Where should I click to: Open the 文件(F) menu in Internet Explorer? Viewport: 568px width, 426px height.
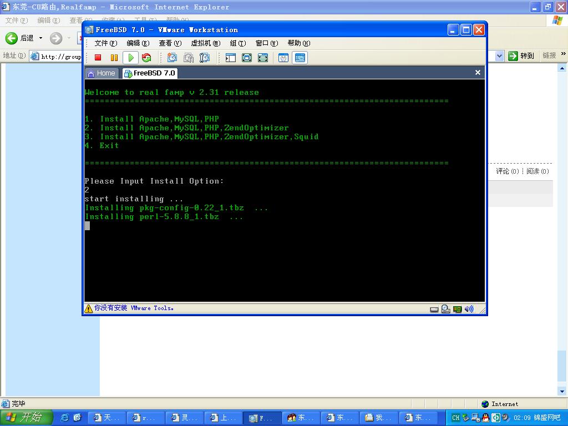(x=17, y=21)
